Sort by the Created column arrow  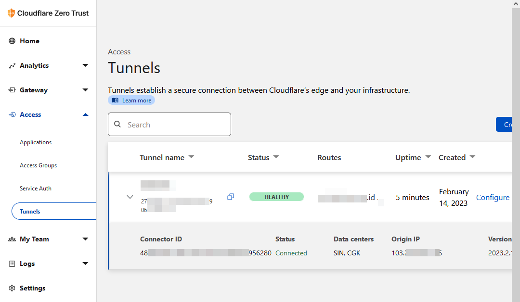coord(473,157)
